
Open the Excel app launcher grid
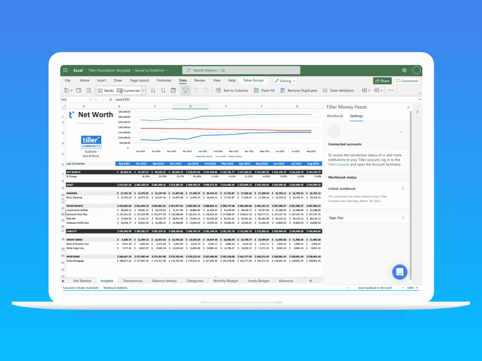click(x=65, y=70)
